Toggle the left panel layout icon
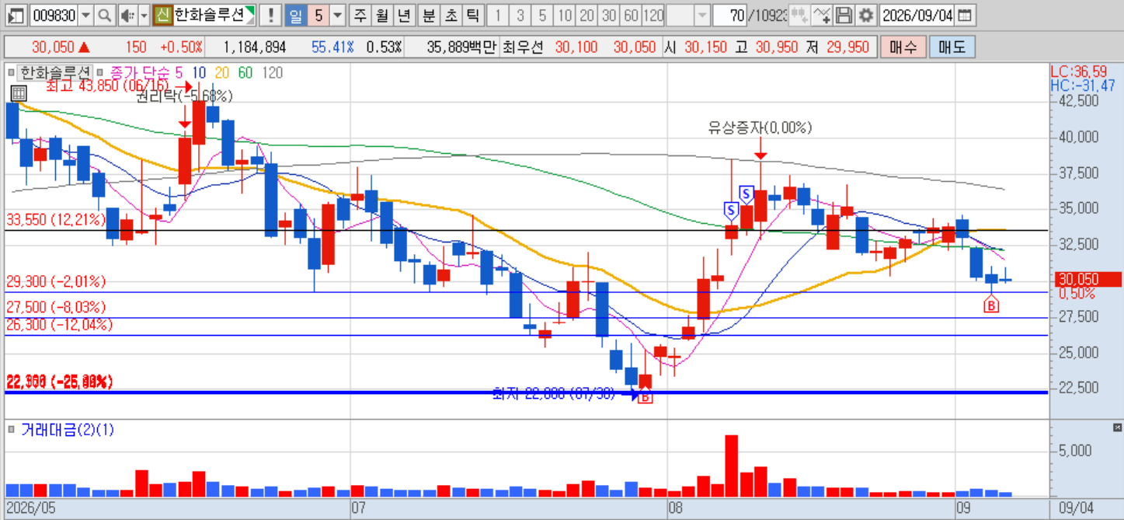Screen dimensions: 1124x520 click(18, 15)
